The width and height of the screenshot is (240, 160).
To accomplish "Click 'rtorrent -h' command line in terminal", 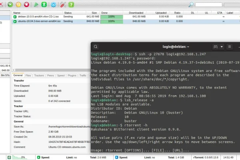I will tap(136, 125).
